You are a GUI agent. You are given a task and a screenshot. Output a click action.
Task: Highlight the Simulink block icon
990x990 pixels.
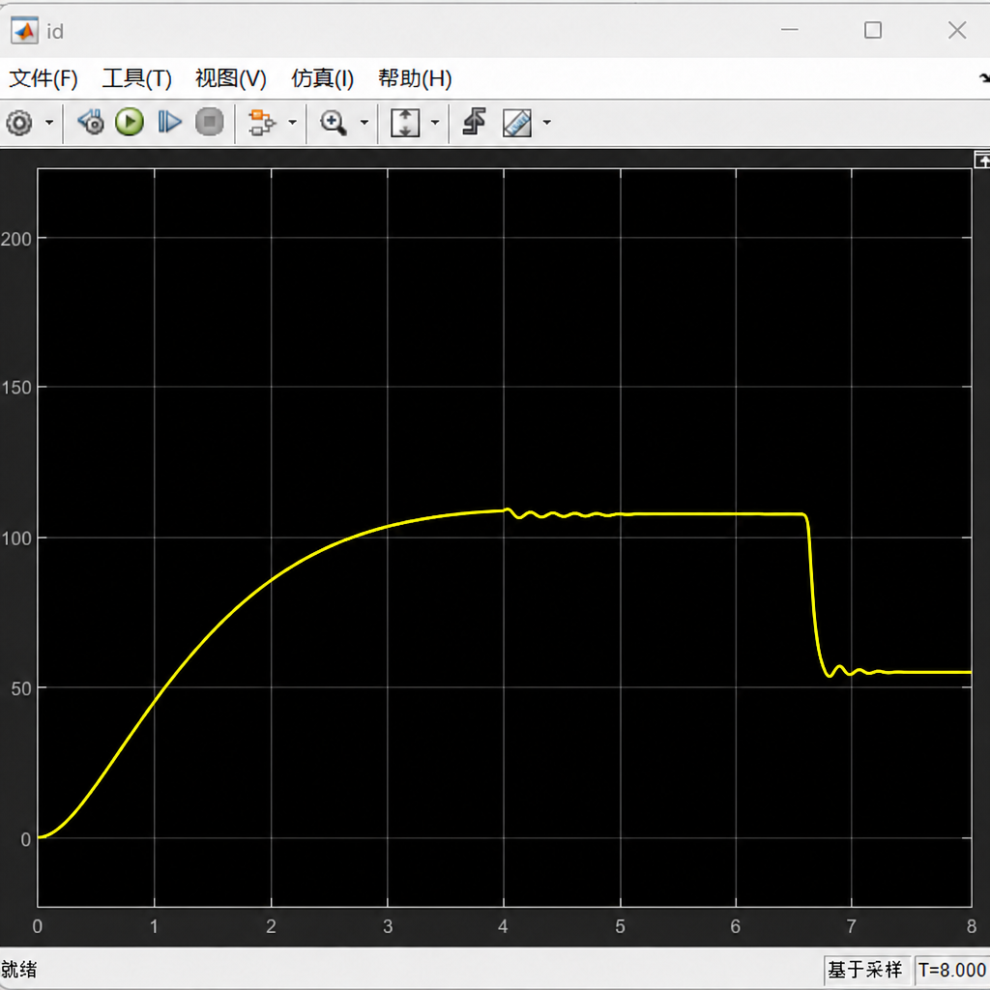(261, 123)
